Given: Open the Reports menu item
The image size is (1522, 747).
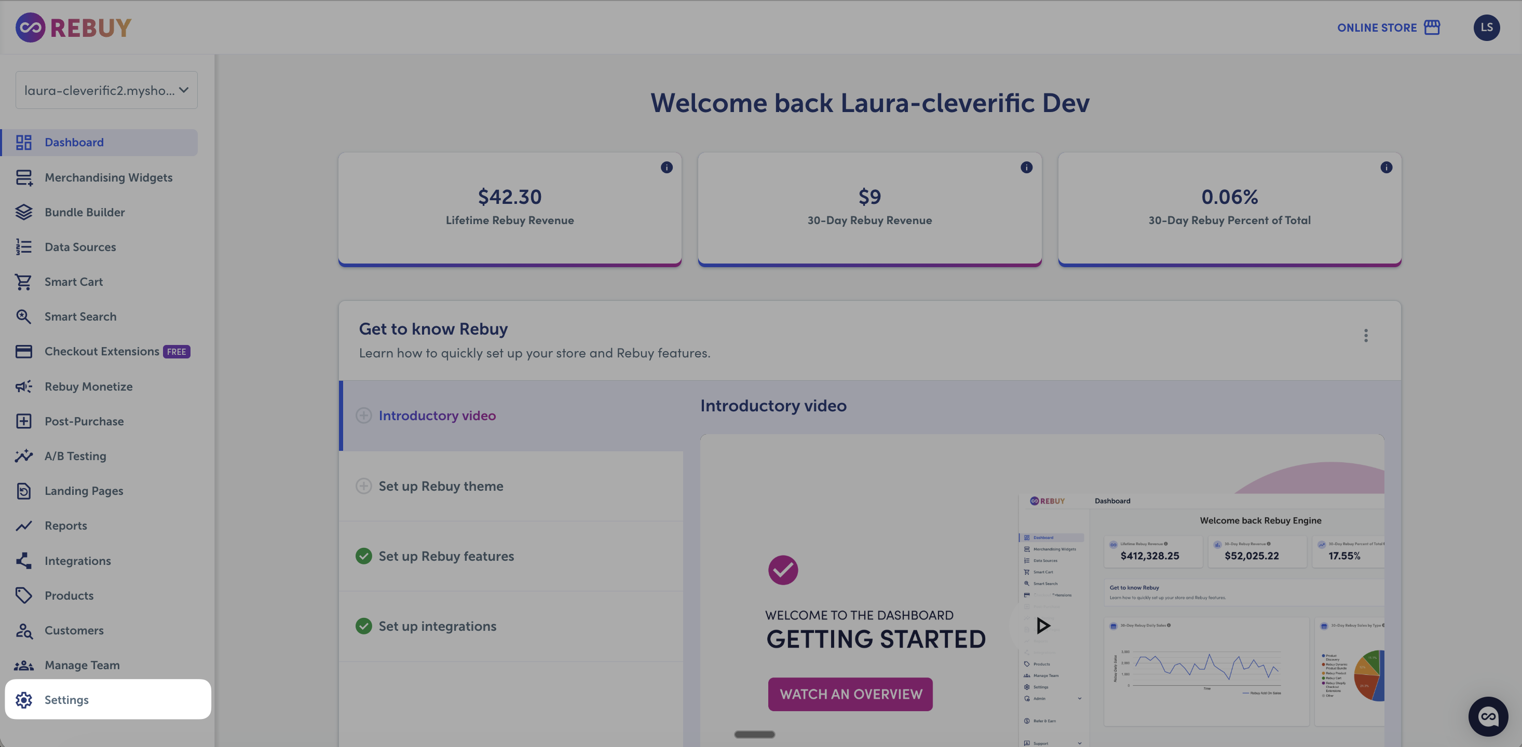Looking at the screenshot, I should pyautogui.click(x=65, y=525).
